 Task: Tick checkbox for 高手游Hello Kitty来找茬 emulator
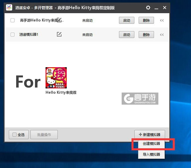pyautogui.click(x=13, y=20)
